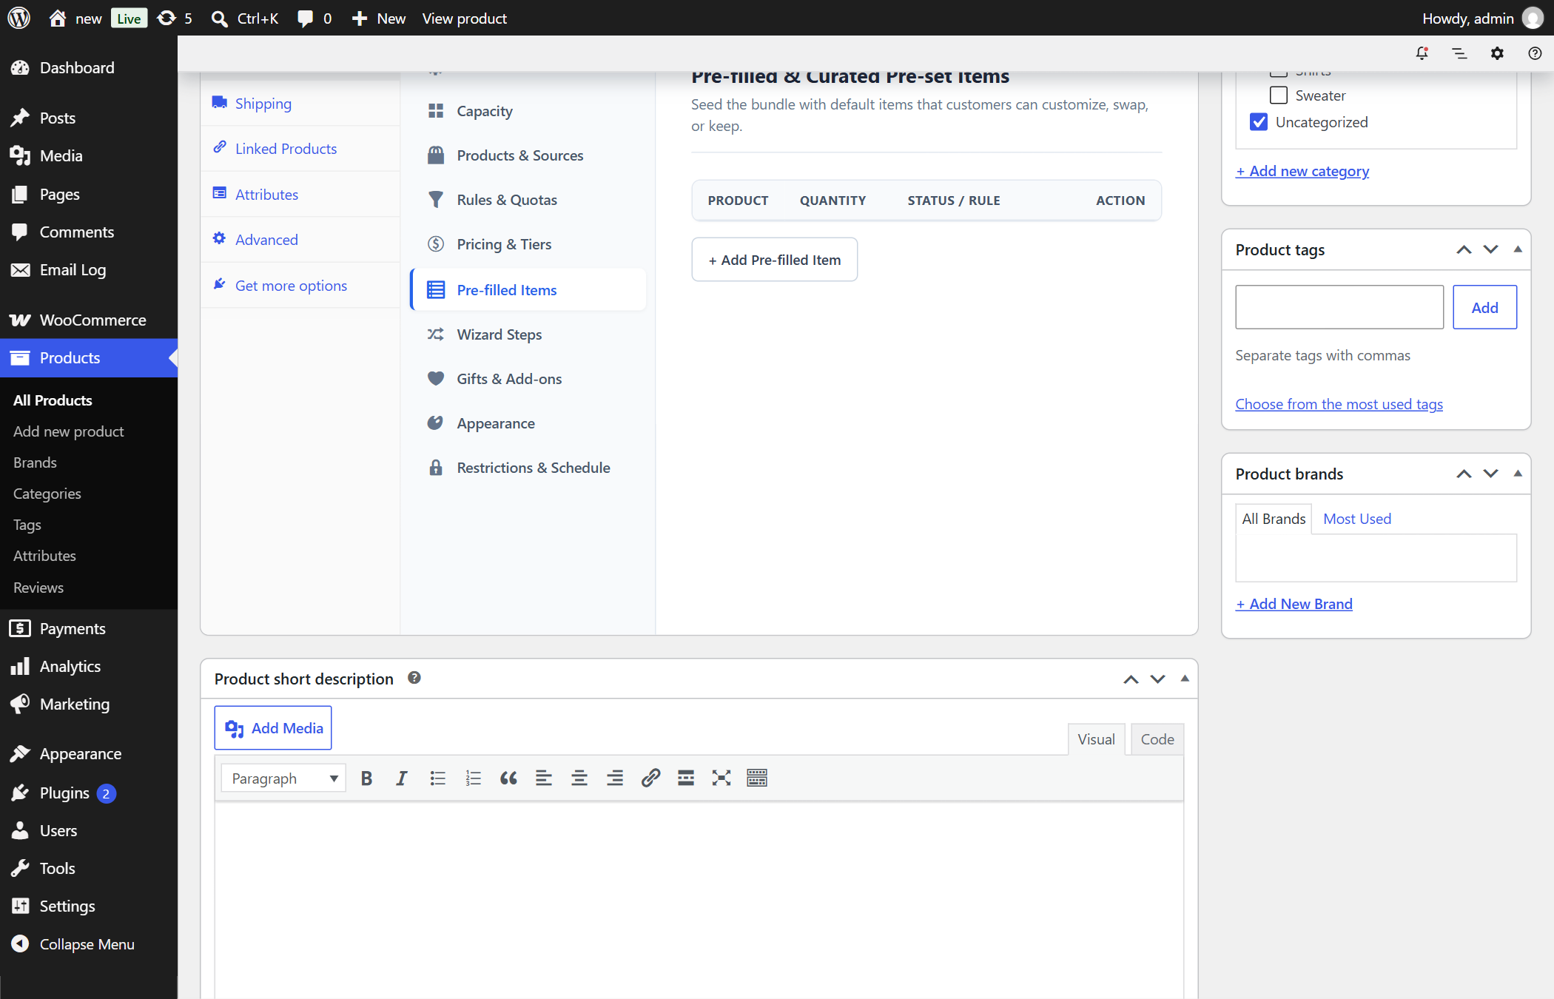Open Restrictions & Schedule section
This screenshot has width=1554, height=999.
pos(528,468)
